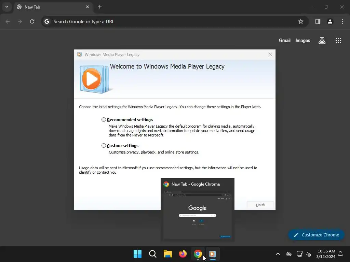Click the Customize Chrome button

click(316, 235)
